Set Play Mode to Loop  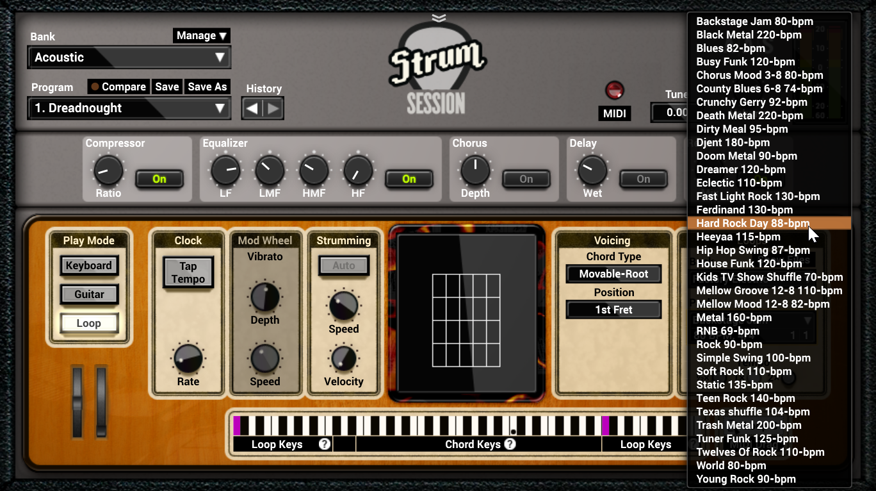tap(89, 323)
